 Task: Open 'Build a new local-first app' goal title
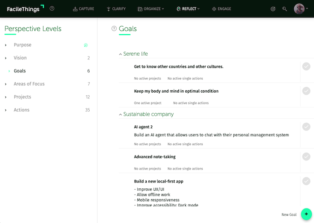pyautogui.click(x=159, y=181)
